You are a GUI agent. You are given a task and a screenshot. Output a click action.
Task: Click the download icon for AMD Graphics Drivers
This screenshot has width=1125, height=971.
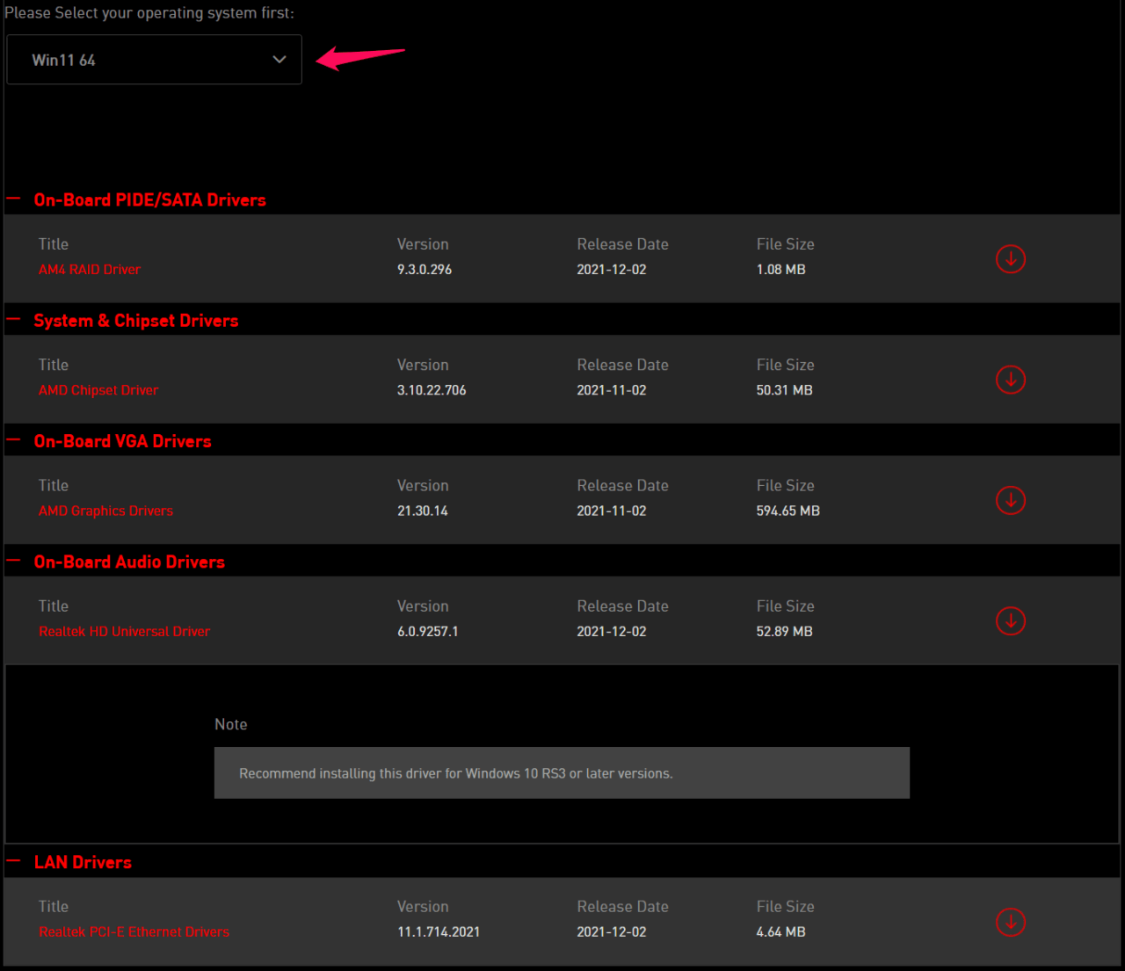coord(1010,500)
